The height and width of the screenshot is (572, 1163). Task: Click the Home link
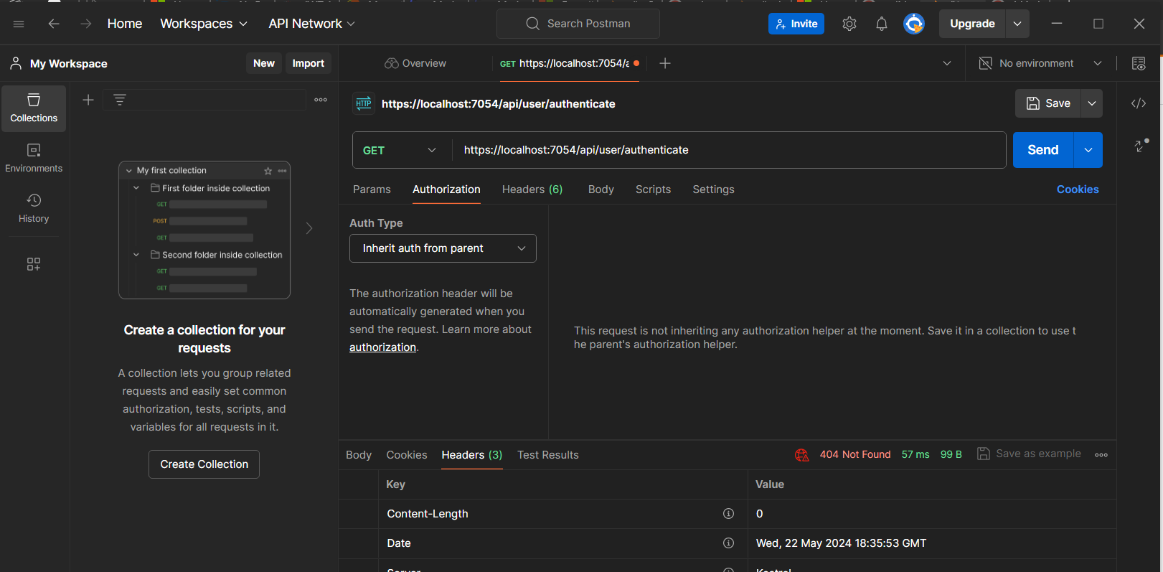tap(125, 24)
